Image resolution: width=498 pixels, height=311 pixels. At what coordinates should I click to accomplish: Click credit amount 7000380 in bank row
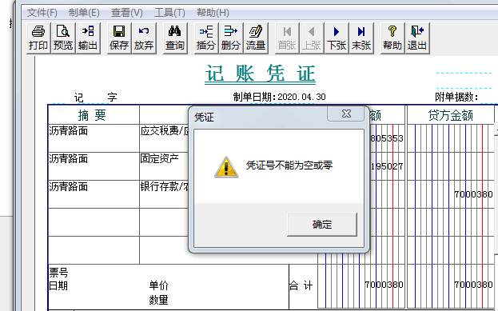coord(473,194)
